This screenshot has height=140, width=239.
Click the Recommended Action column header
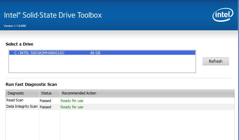point(147,93)
